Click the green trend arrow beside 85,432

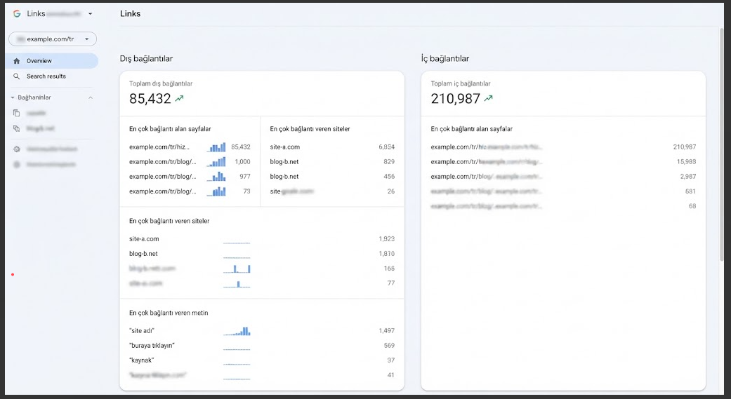pyautogui.click(x=180, y=98)
